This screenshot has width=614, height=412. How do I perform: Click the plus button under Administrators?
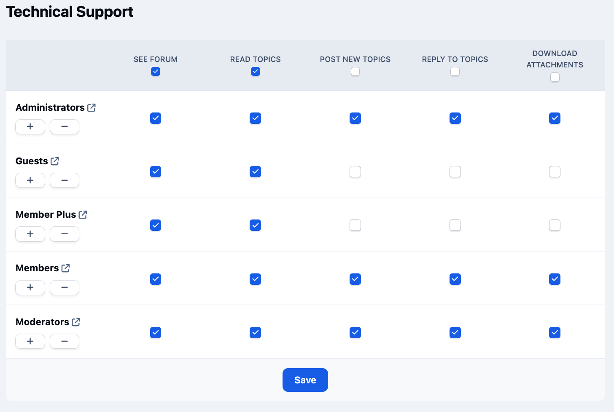(x=30, y=127)
